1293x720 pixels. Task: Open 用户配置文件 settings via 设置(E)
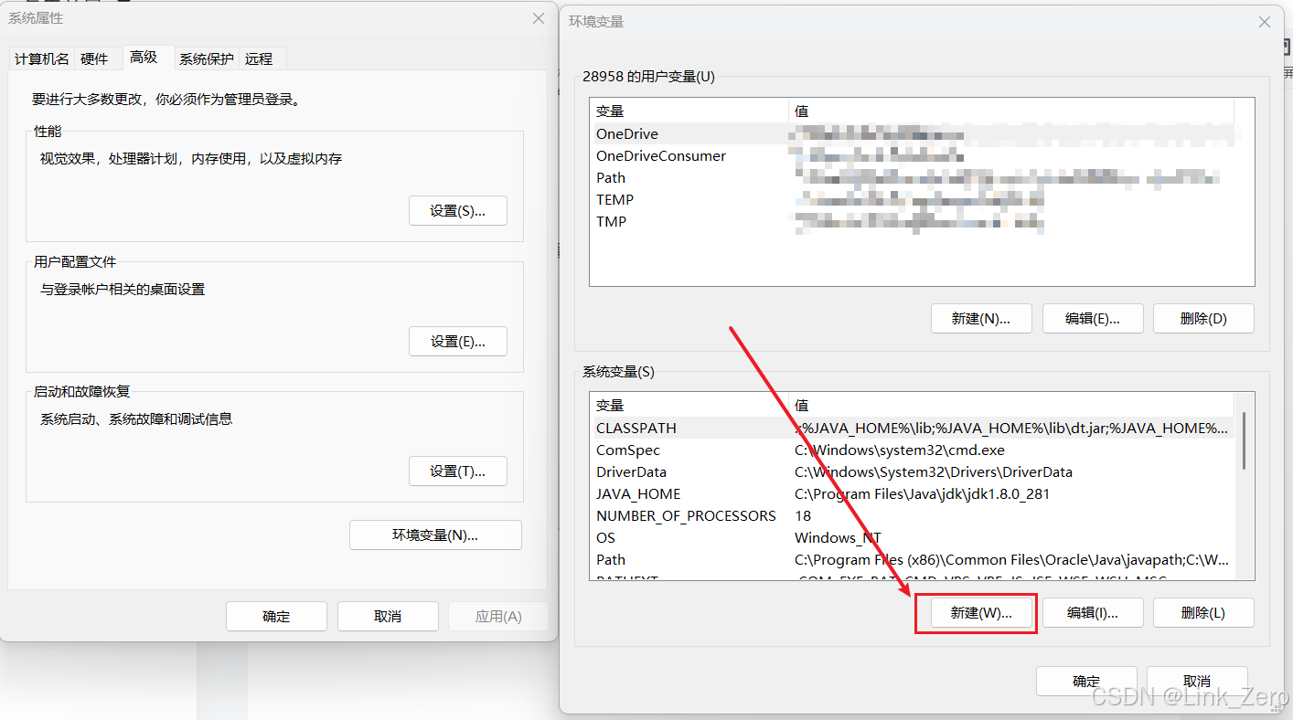(457, 341)
